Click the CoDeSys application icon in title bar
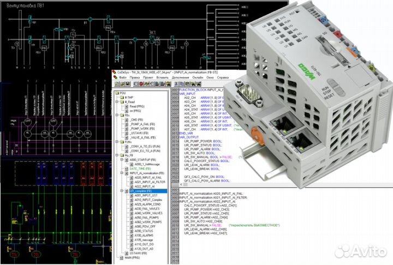 pyautogui.click(x=114, y=71)
